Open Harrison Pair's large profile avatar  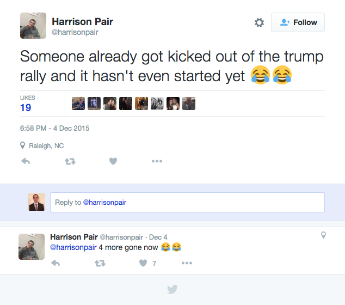(x=33, y=26)
